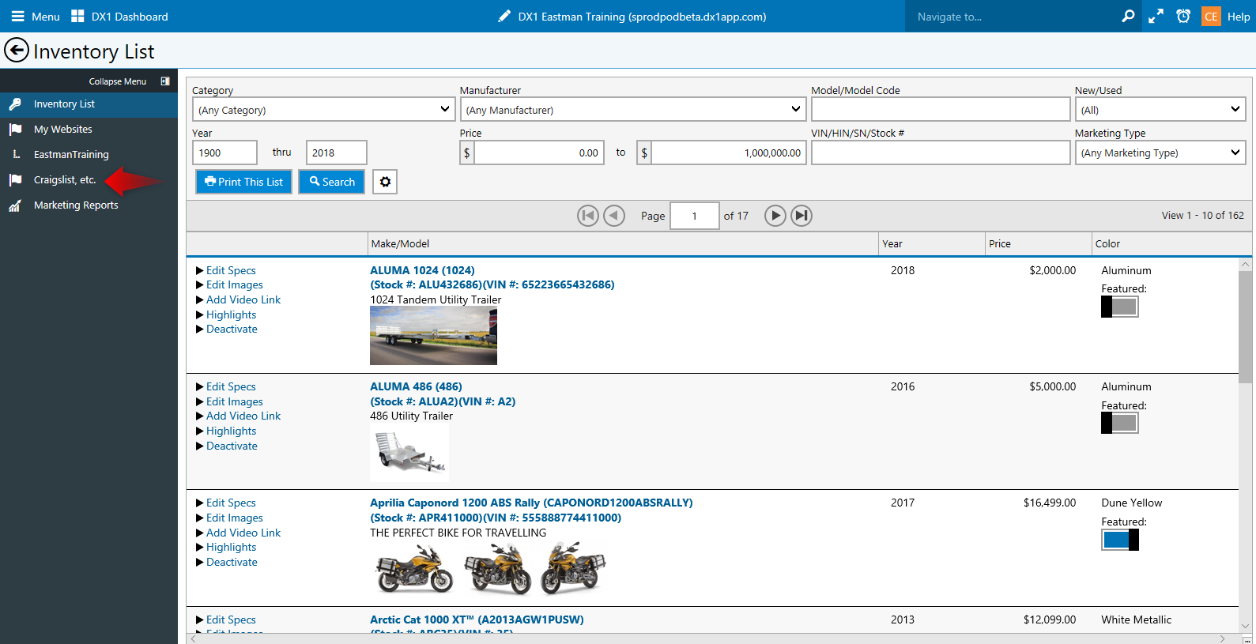Open the ALUMA 1024 (1024) listing link
This screenshot has height=644, width=1256.
(x=422, y=270)
